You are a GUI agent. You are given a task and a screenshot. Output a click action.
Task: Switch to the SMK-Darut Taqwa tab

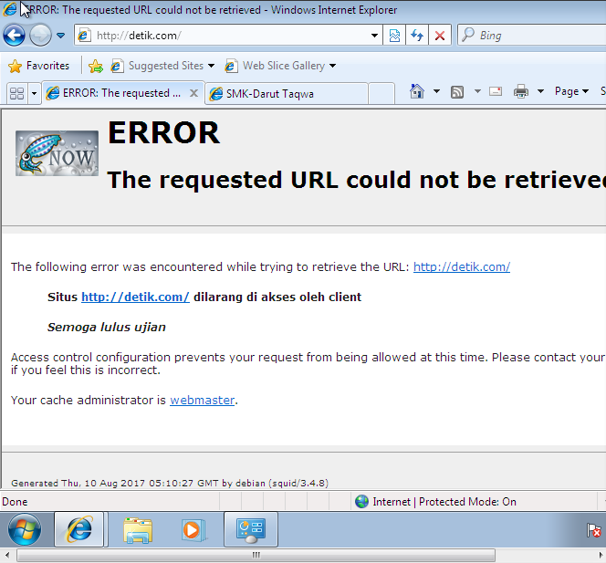286,94
